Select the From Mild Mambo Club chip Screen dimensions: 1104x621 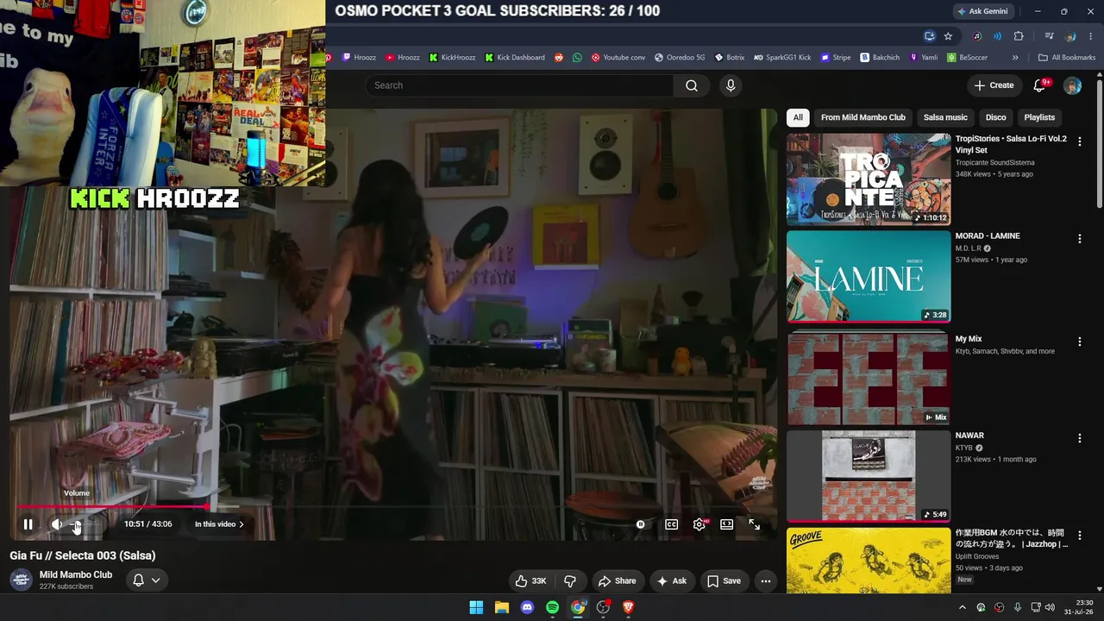pos(863,117)
